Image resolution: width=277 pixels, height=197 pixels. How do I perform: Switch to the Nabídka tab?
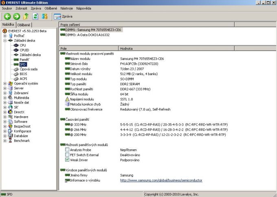pos(8,24)
